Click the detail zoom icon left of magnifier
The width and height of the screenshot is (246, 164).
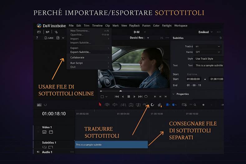[x=184, y=104]
